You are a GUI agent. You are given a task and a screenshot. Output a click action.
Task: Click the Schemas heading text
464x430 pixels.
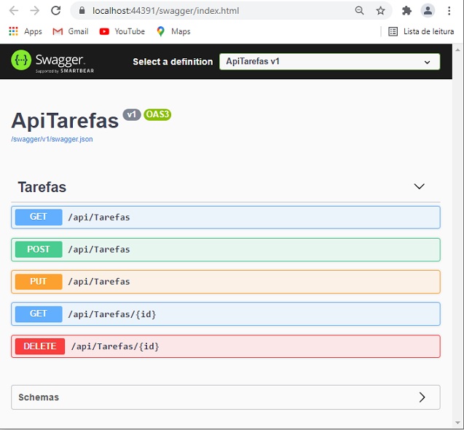tap(39, 397)
